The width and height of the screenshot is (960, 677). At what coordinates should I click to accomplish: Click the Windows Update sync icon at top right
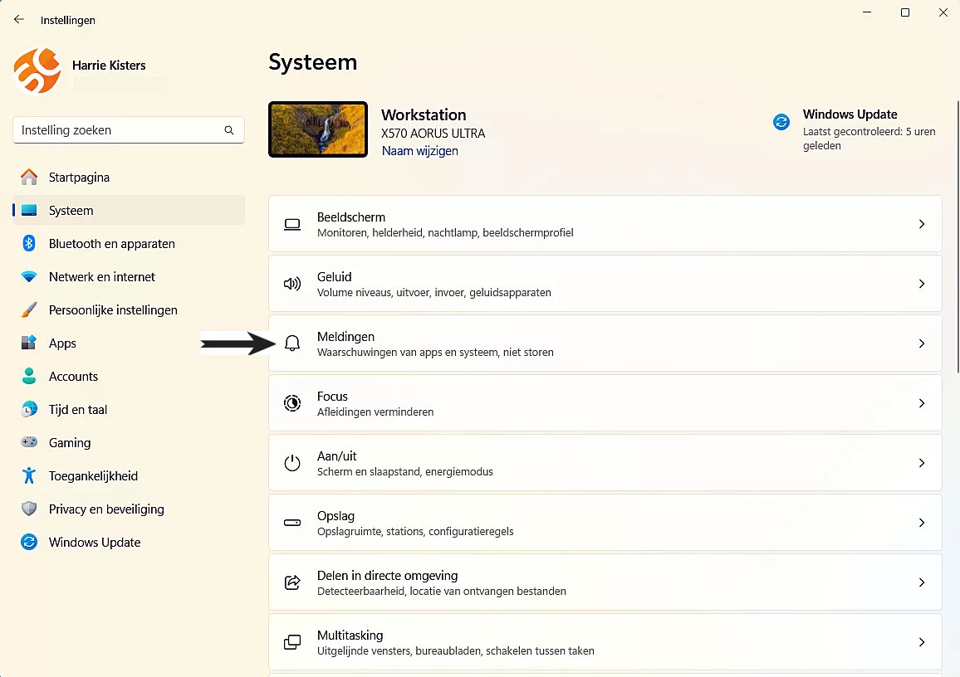[x=781, y=122]
